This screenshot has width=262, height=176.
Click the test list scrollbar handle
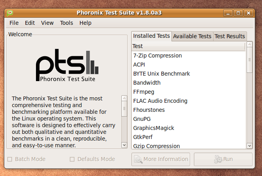click(249, 60)
